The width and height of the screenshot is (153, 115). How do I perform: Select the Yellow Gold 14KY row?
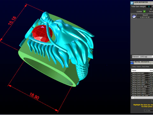point(142,78)
